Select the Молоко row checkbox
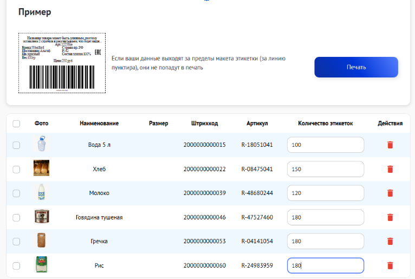 pyautogui.click(x=16, y=193)
